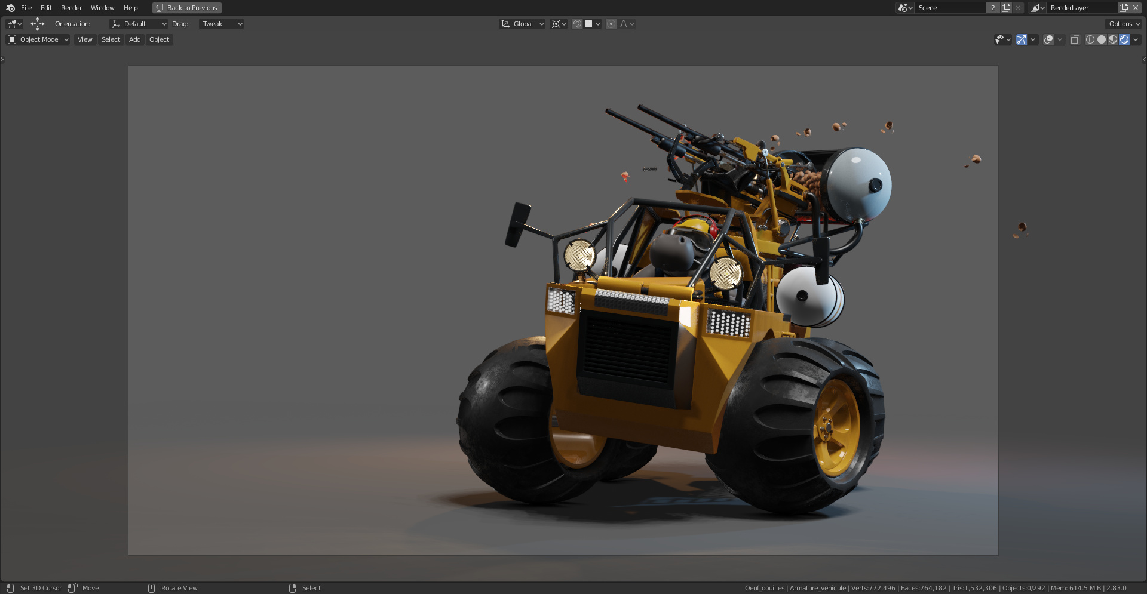
Task: Toggle snapping magnet
Action: click(577, 24)
